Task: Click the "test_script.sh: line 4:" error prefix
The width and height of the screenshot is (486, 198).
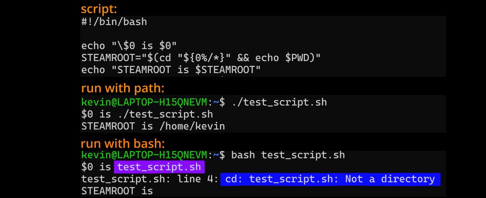Action: [x=150, y=179]
